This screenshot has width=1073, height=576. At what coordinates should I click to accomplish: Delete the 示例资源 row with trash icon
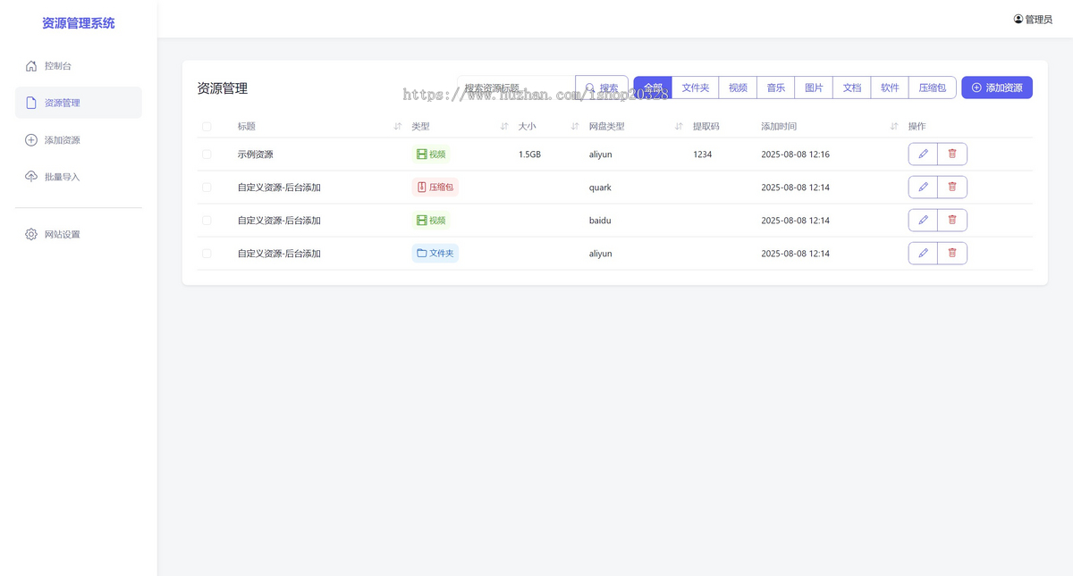click(952, 154)
